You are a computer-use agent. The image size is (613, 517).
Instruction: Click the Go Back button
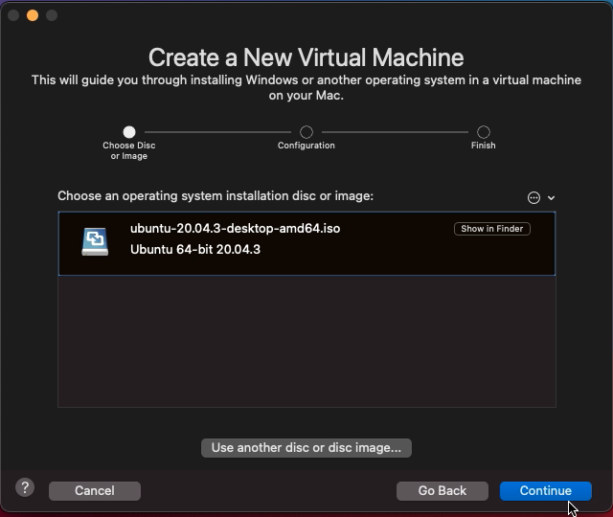coord(443,491)
